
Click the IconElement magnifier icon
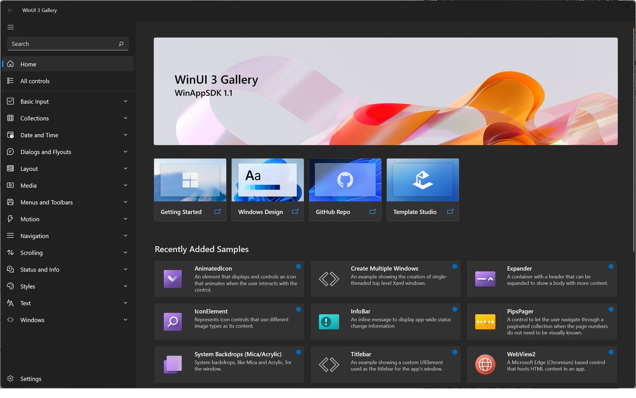[173, 322]
